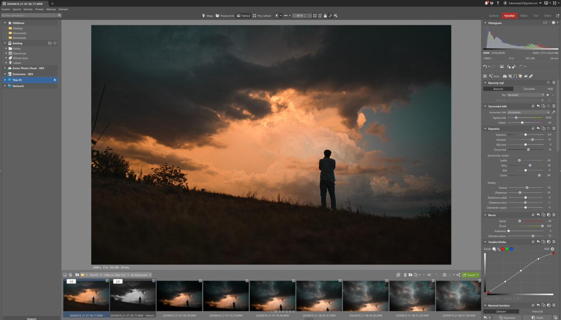The image size is (561, 320).
Task: Select the blue channel icon in Tonální křivka
Action: [x=511, y=249]
